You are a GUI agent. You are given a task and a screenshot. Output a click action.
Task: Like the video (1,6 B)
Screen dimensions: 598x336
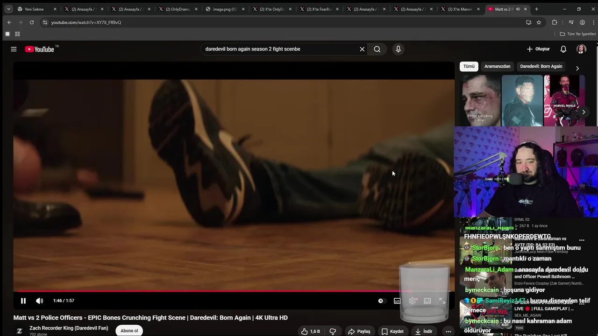[311, 331]
